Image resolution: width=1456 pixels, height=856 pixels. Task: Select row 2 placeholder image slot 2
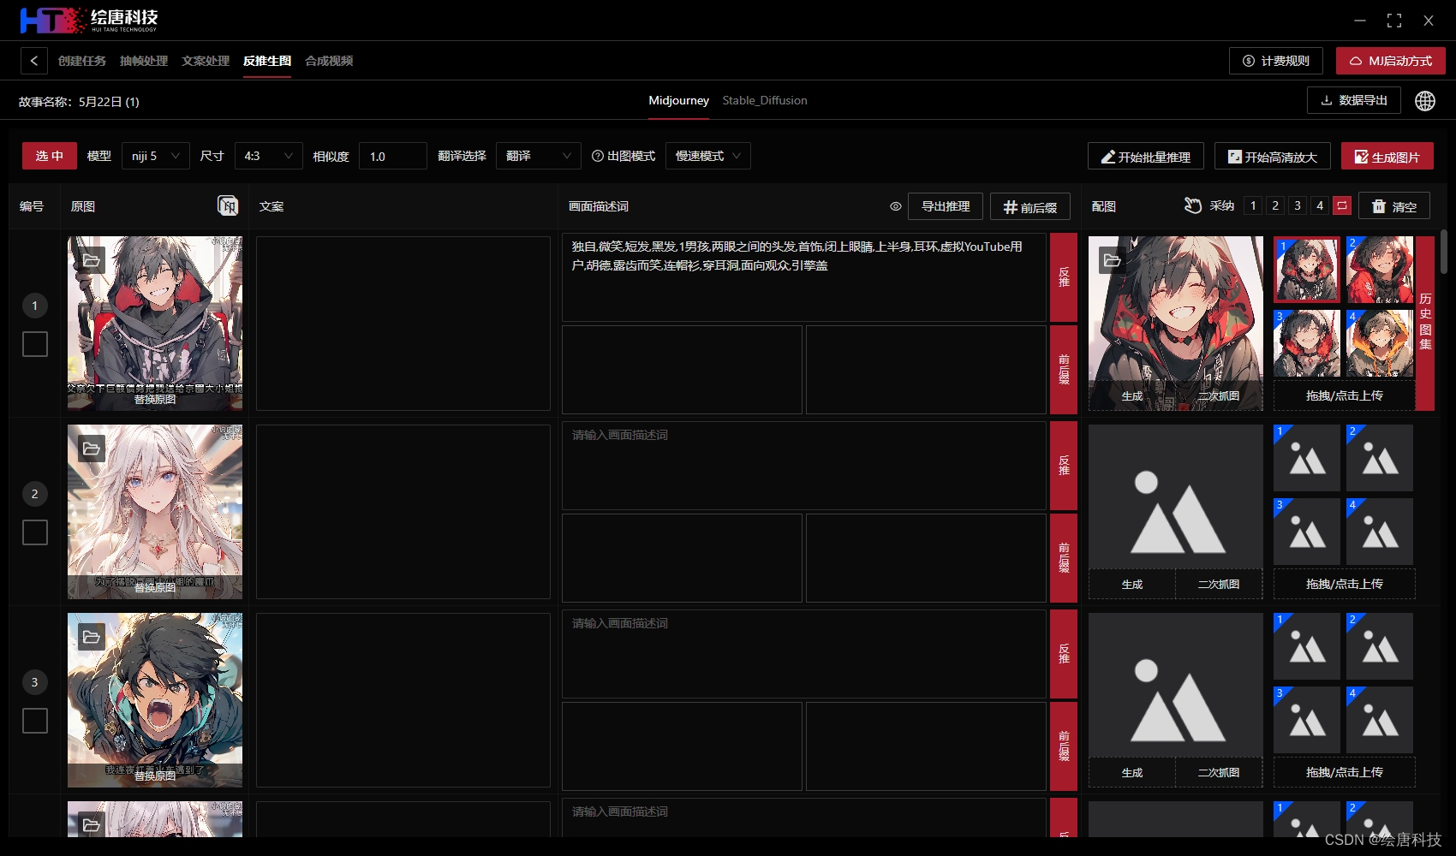click(1380, 458)
